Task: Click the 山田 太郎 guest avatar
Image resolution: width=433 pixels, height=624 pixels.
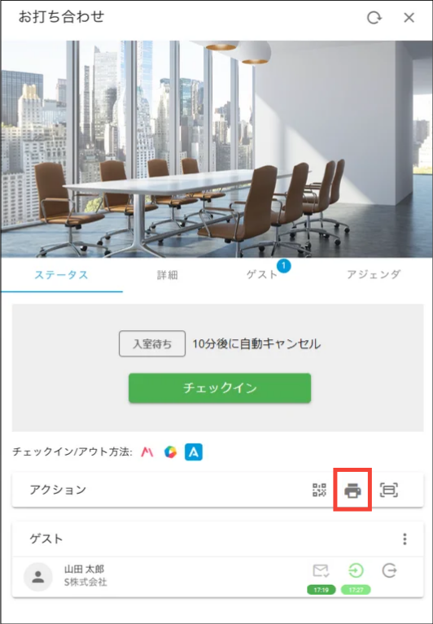Action: pos(38,577)
